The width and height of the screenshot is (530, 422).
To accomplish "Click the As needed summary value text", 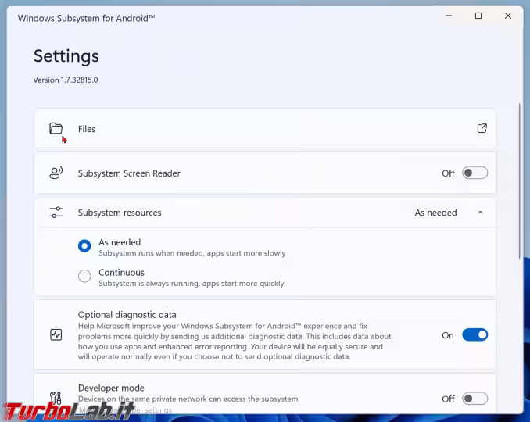I will (435, 213).
